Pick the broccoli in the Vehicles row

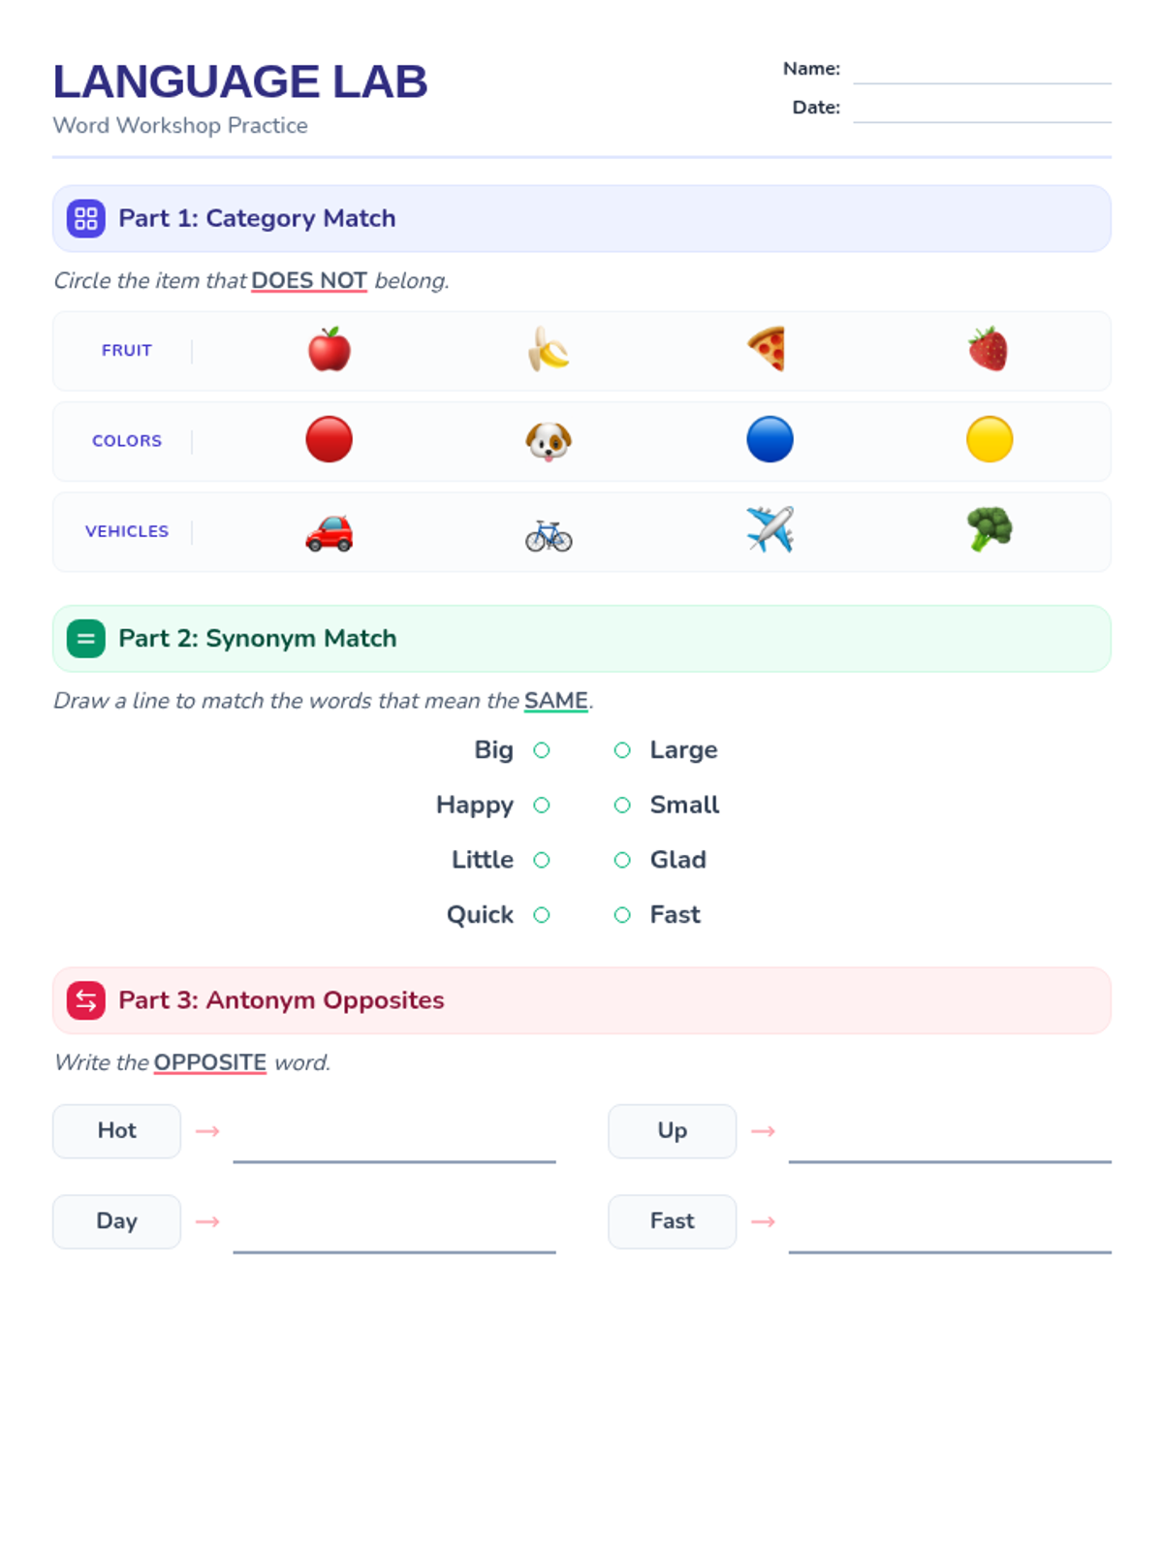click(x=990, y=530)
